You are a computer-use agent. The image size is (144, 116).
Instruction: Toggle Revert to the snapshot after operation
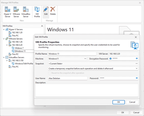coord(49,73)
